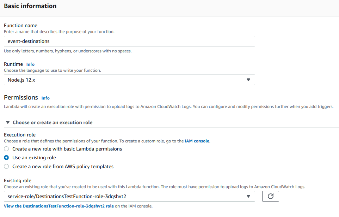This screenshot has width=339, height=217.
Task: Open the Existing role dropdown arrow
Action: (x=248, y=196)
